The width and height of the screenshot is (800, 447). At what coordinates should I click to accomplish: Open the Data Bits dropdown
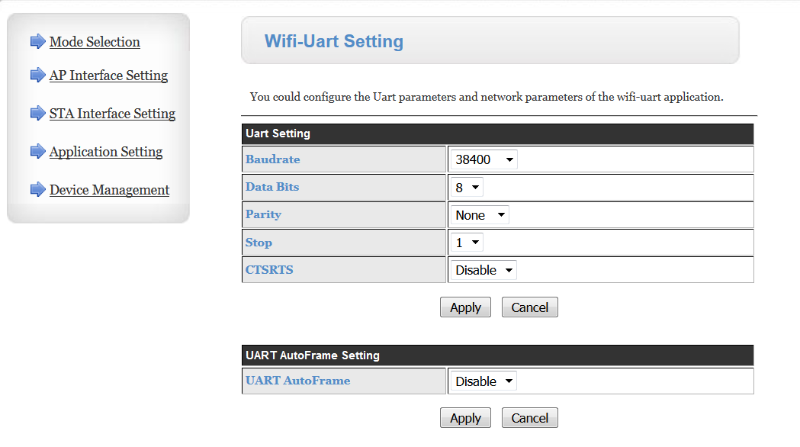click(466, 188)
